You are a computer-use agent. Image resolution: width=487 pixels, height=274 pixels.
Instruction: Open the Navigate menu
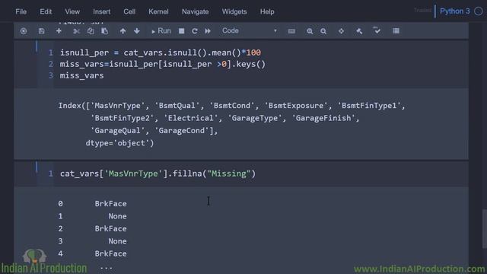click(195, 12)
